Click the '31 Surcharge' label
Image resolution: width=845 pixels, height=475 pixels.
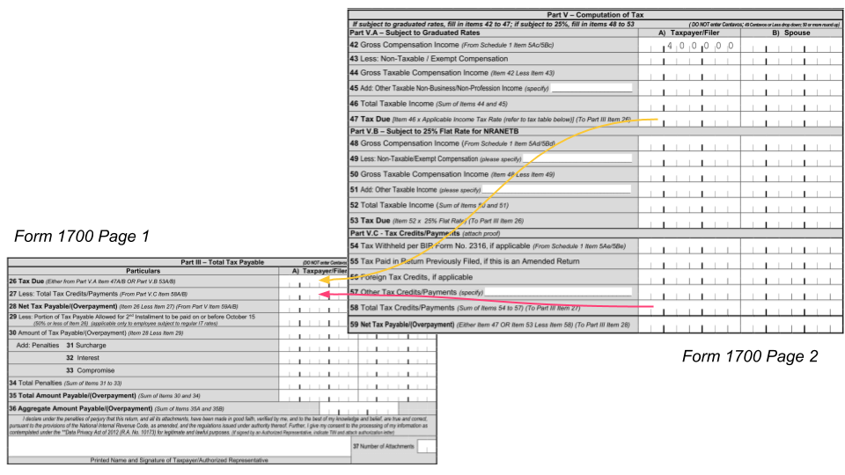click(86, 345)
